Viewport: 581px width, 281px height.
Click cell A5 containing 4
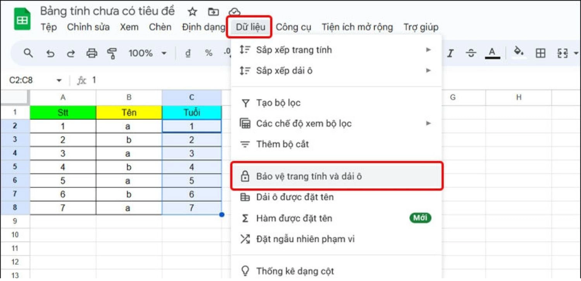63,167
